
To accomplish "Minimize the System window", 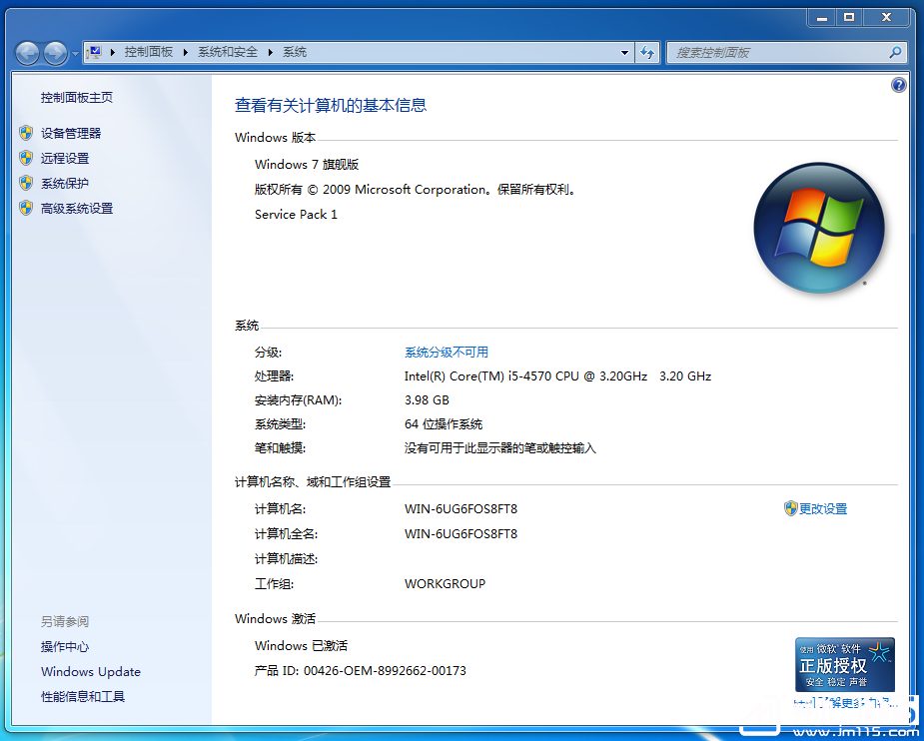I will pyautogui.click(x=821, y=18).
